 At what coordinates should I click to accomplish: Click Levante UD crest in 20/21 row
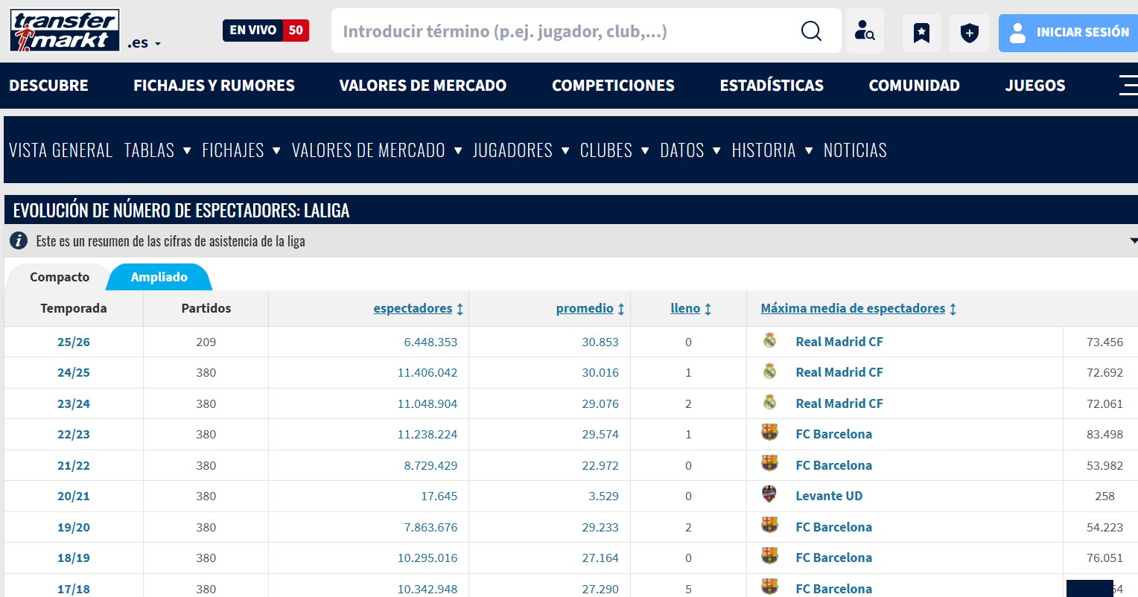tap(769, 495)
